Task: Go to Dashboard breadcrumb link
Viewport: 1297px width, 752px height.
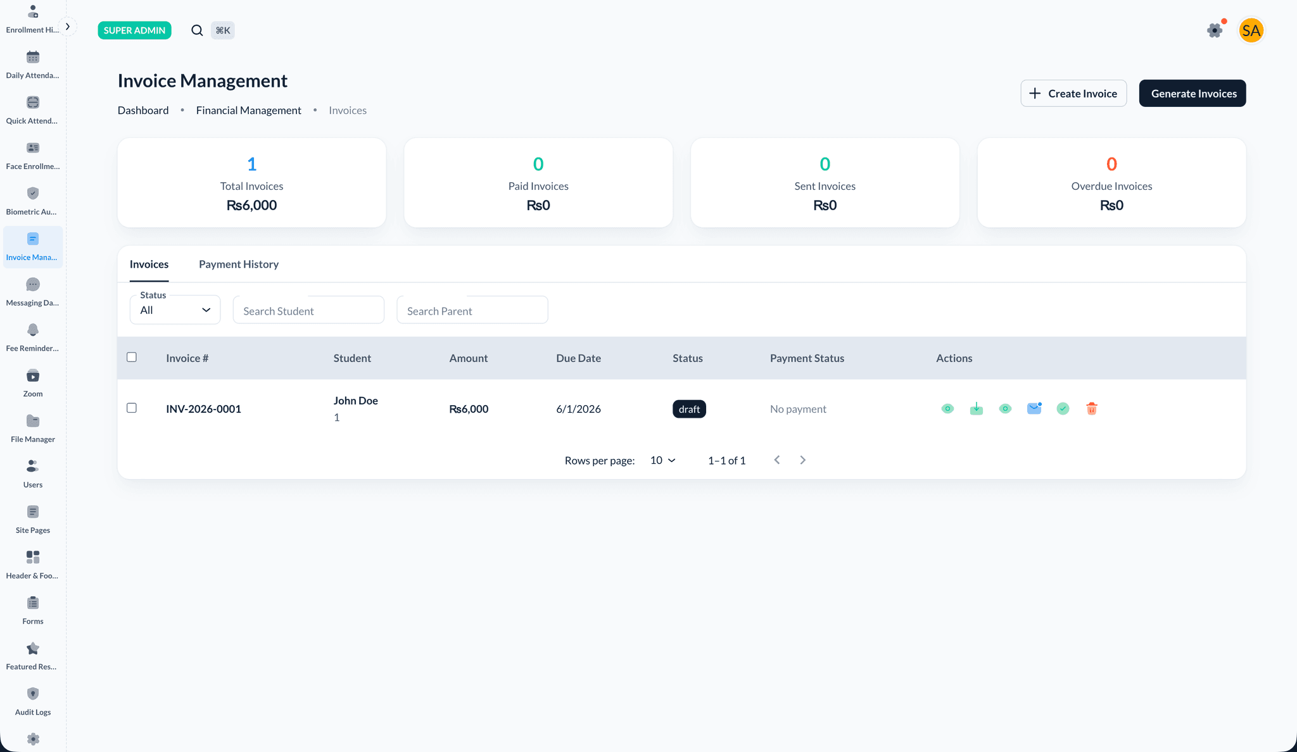Action: pyautogui.click(x=143, y=110)
